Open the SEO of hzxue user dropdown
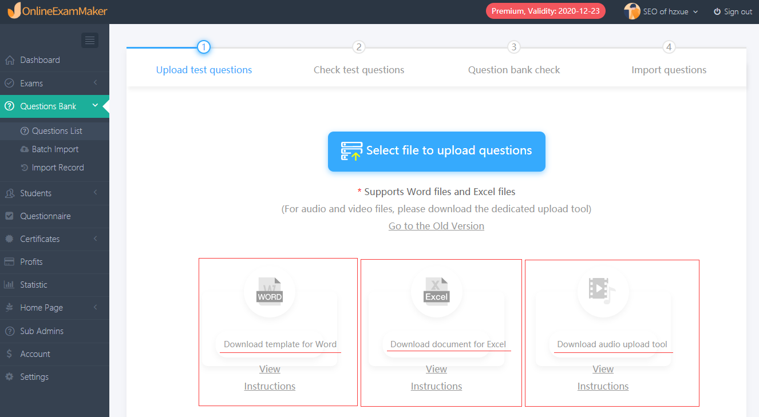The height and width of the screenshot is (417, 759). coord(661,11)
